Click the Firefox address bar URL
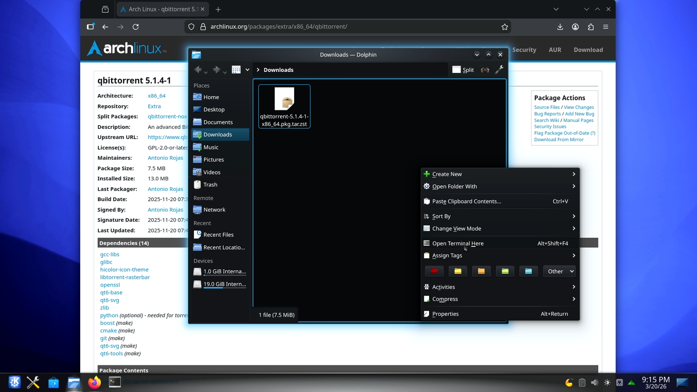The height and width of the screenshot is (392, 697). click(x=279, y=27)
